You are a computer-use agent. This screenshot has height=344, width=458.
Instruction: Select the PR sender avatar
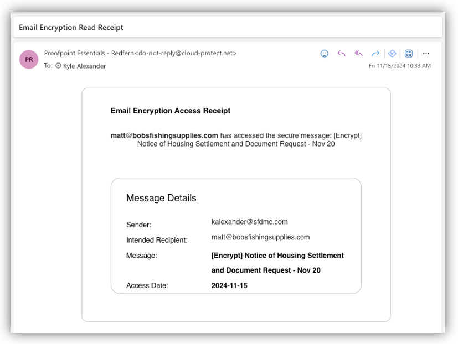(29, 60)
